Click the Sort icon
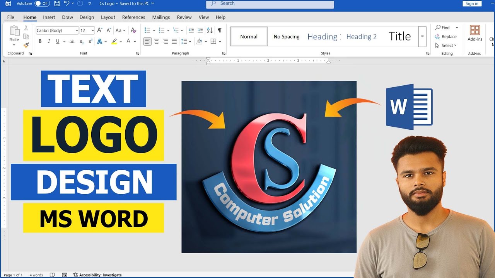 (210, 30)
